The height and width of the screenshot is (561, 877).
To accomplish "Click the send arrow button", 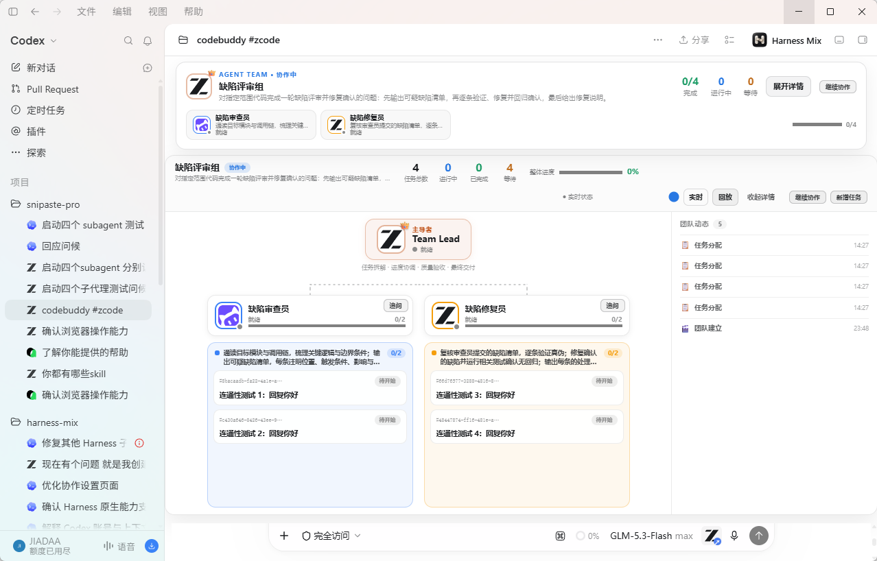I will pos(758,536).
